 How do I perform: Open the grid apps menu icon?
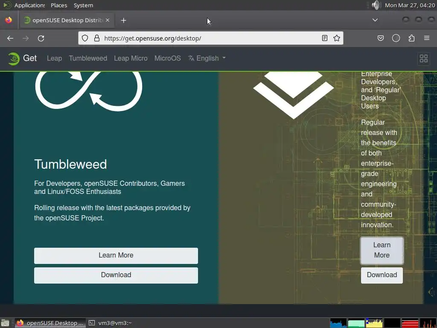pos(424,59)
